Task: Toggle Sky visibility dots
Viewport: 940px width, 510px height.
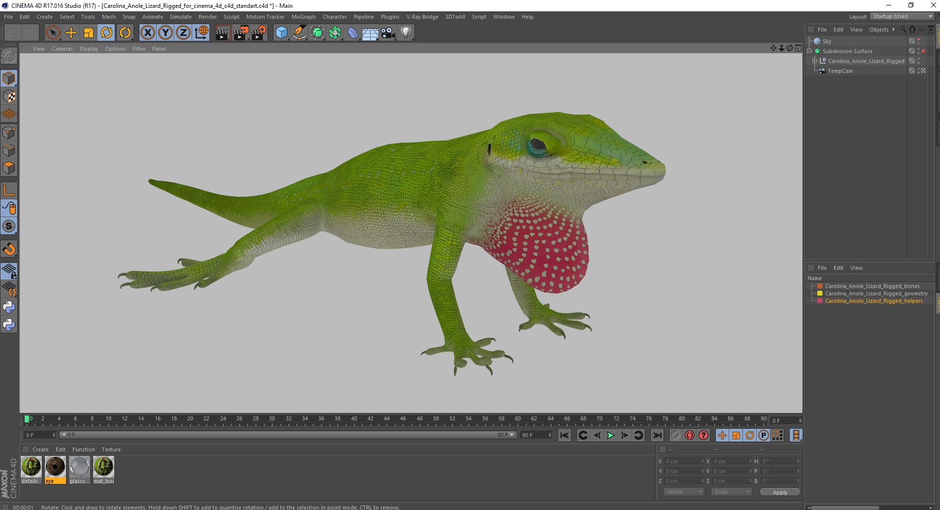Action: point(919,41)
